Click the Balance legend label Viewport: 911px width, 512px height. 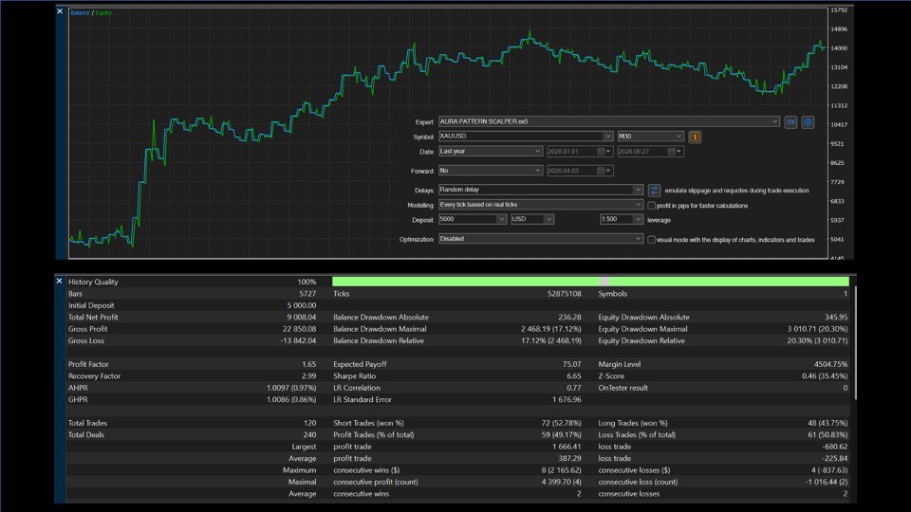coord(80,12)
